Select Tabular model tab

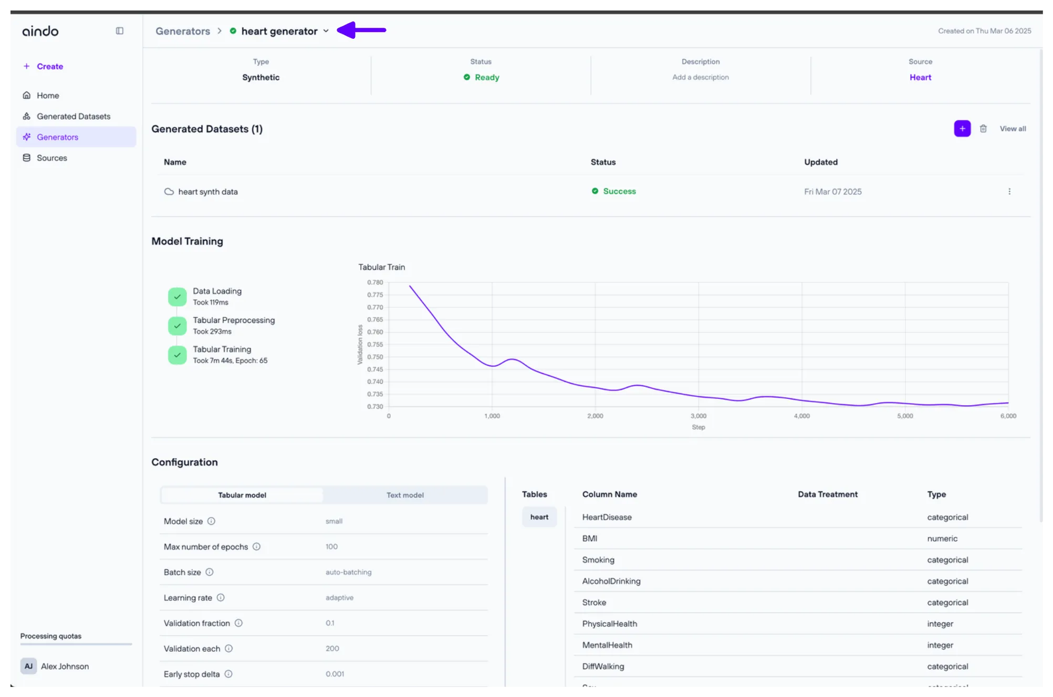242,495
